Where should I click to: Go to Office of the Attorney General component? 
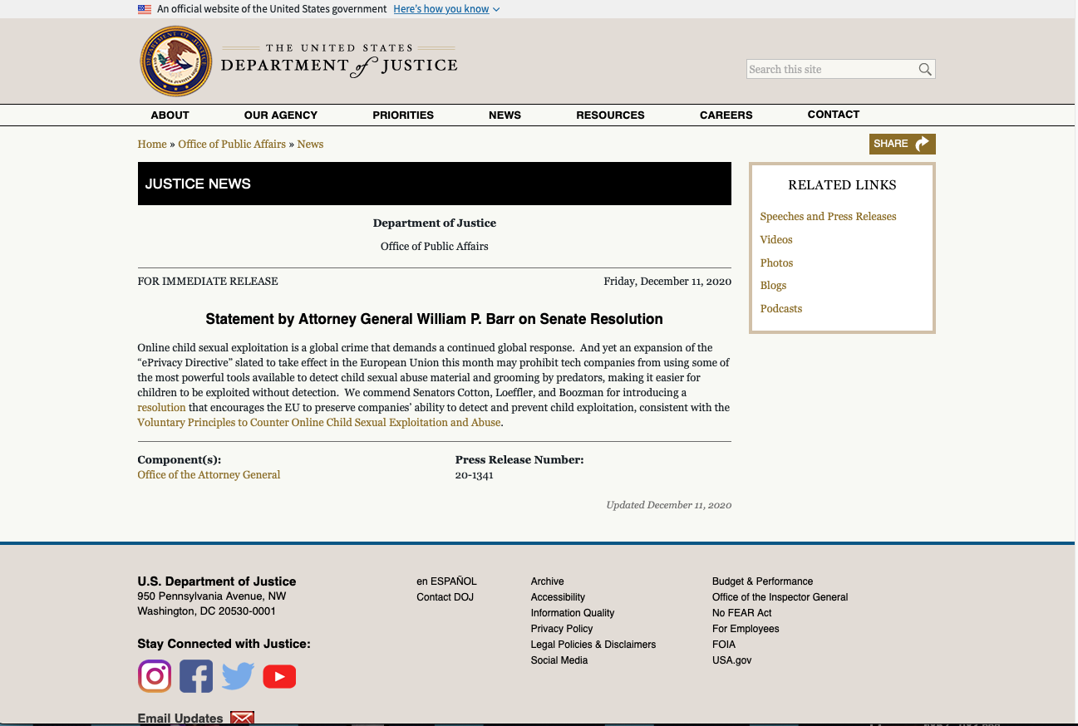[x=209, y=475]
